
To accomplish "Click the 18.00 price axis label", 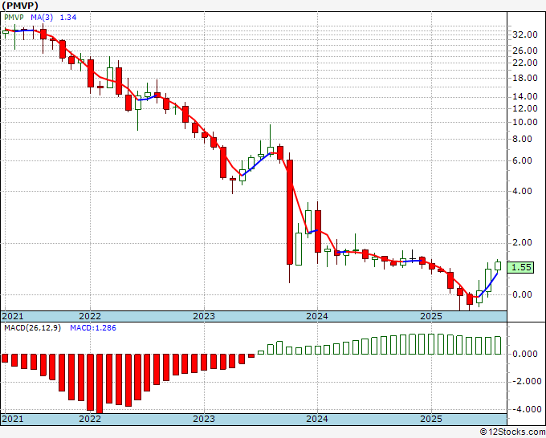I will 525,78.
